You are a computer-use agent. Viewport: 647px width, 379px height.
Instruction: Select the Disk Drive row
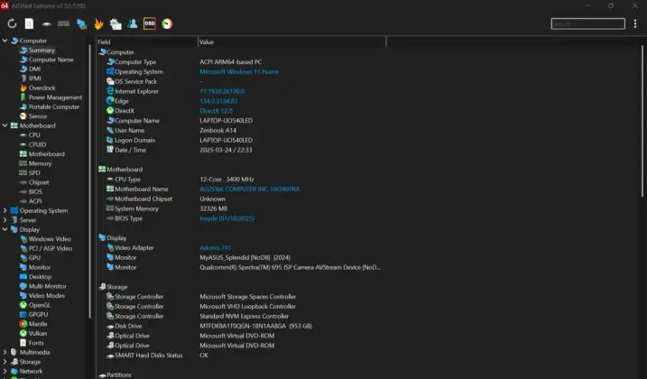coord(242,326)
